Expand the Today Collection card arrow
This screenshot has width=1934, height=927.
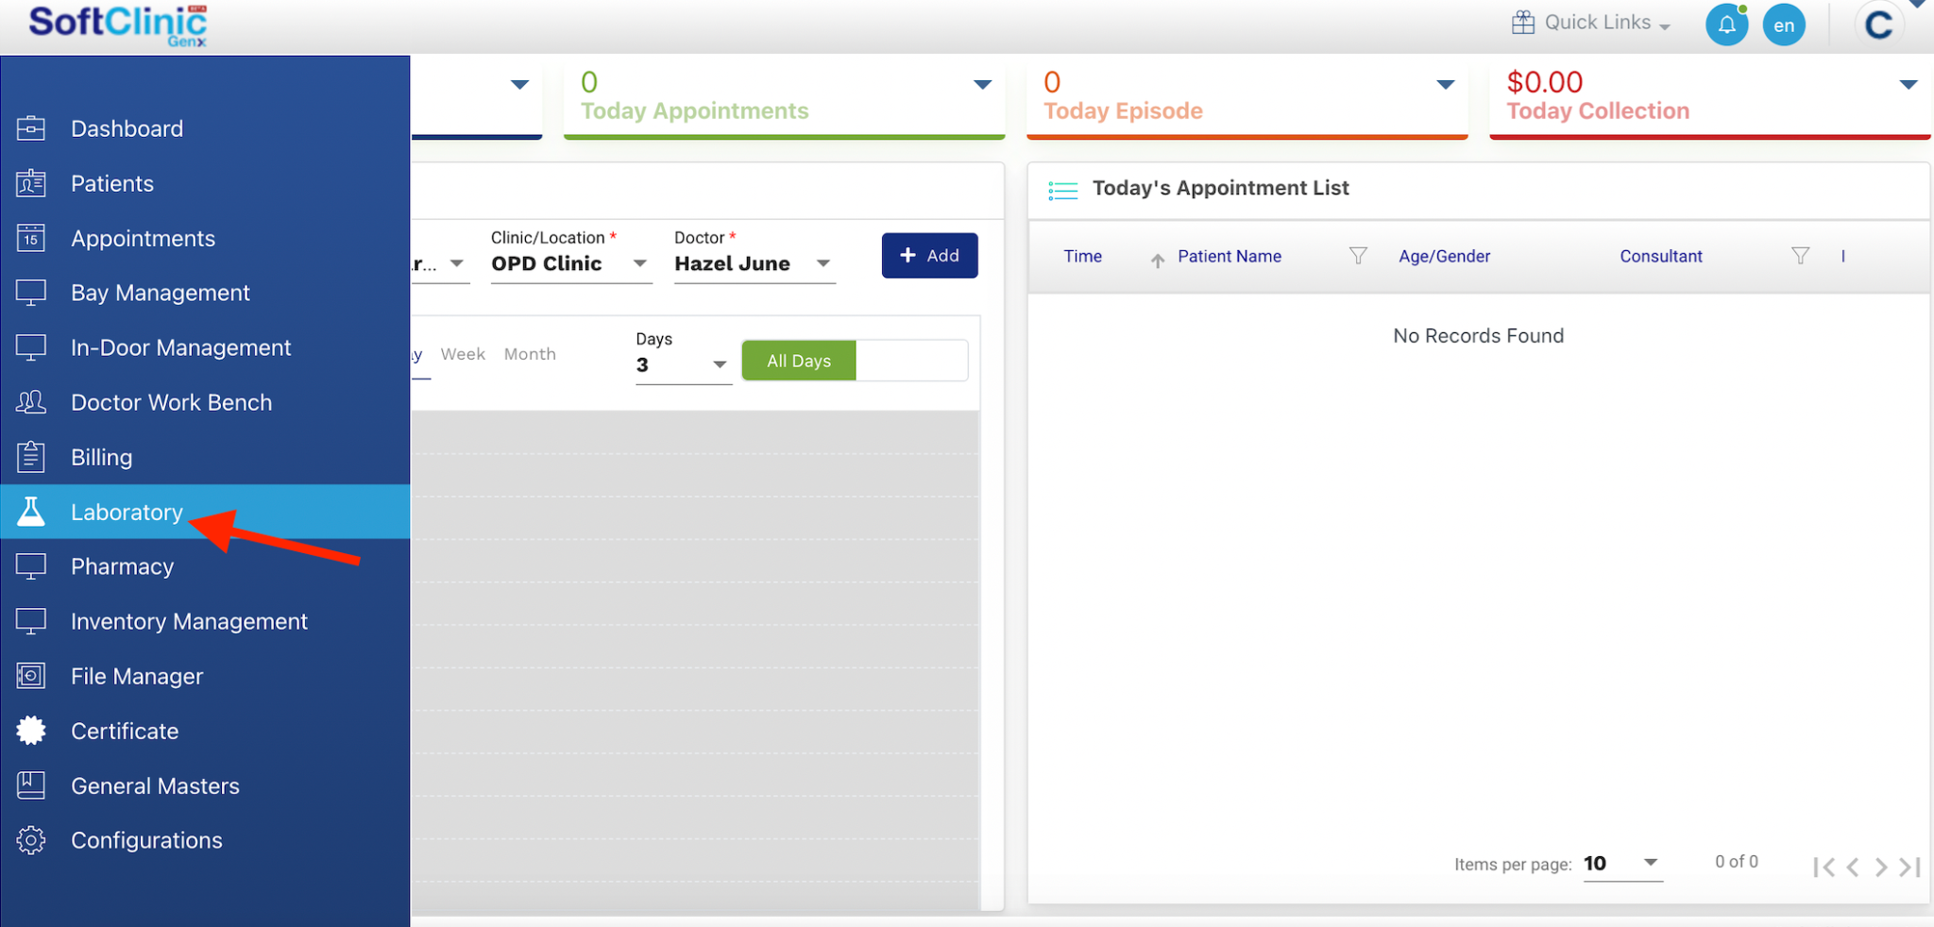[1908, 85]
